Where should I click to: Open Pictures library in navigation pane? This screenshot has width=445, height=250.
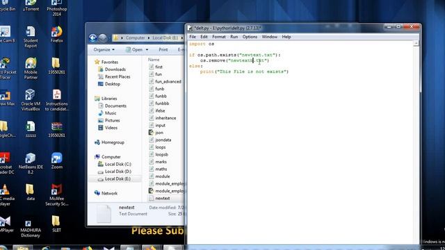[109, 120]
